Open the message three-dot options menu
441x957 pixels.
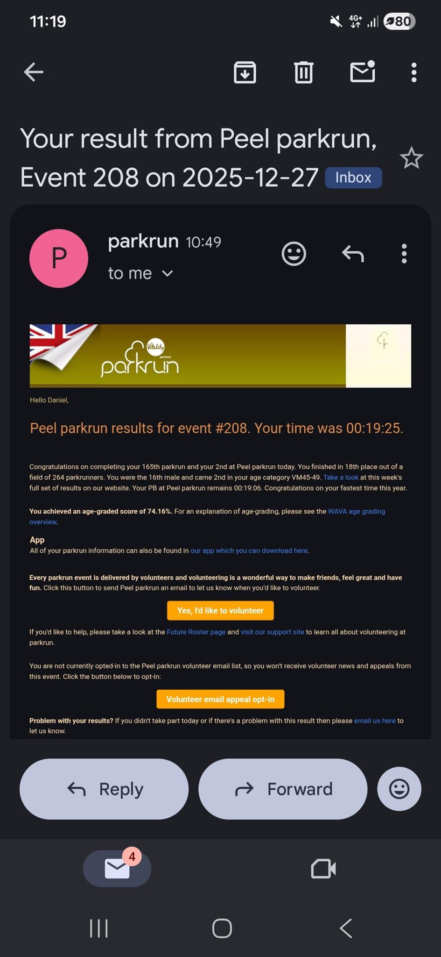coord(404,254)
